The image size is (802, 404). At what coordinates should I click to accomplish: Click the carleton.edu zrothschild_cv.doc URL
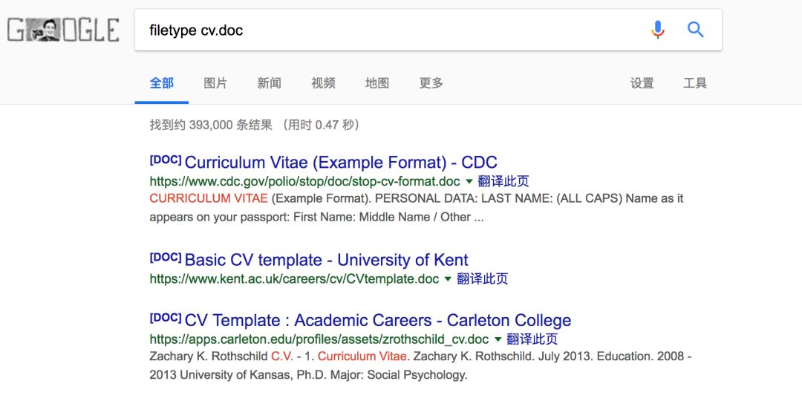(x=319, y=339)
